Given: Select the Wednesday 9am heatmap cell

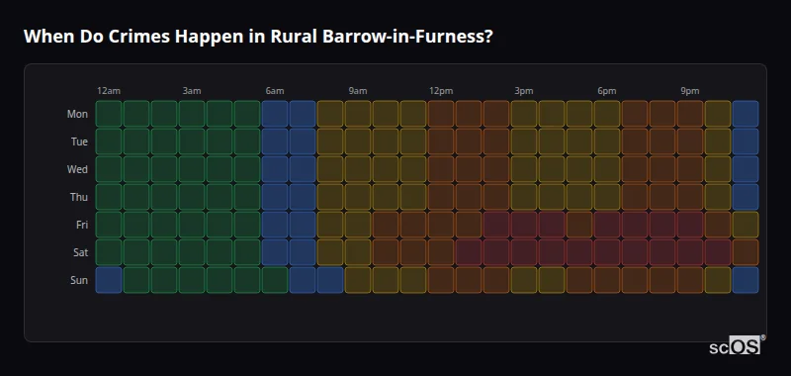Looking at the screenshot, I should (358, 169).
